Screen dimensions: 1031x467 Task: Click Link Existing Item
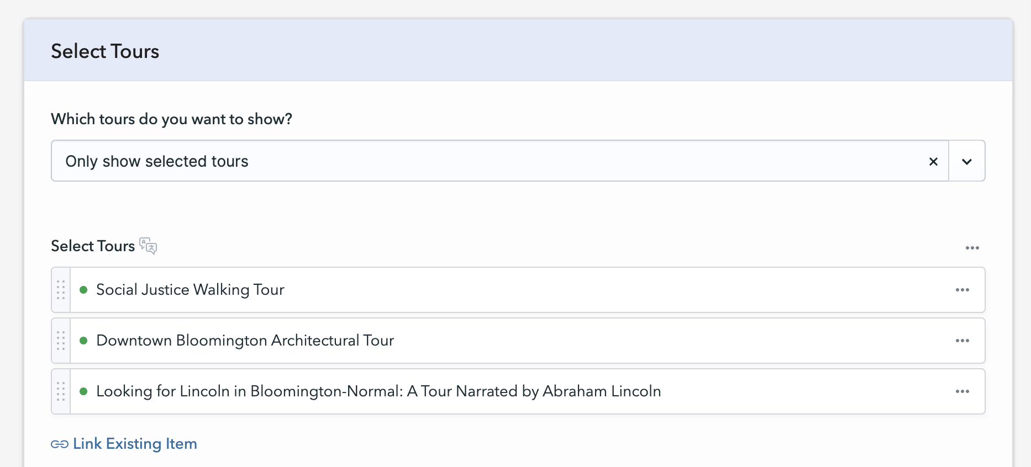click(135, 443)
